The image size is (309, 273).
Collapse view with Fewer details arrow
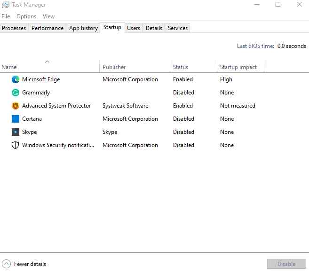click(6, 264)
